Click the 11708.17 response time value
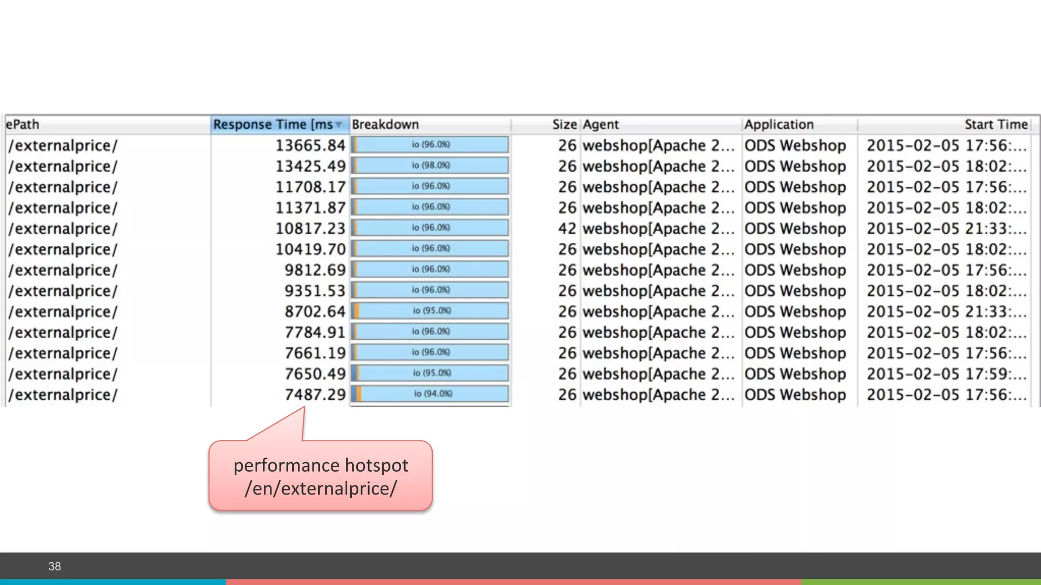Screen dimensions: 1041x585 click(x=311, y=187)
